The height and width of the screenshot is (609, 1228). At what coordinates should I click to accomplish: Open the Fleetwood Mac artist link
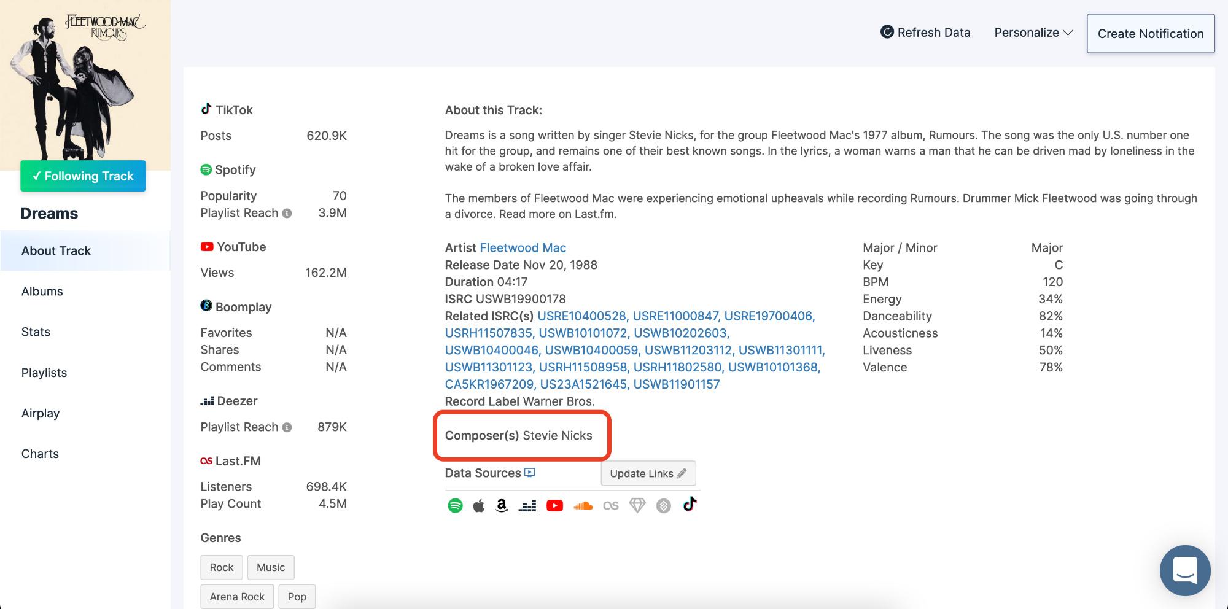(x=523, y=247)
